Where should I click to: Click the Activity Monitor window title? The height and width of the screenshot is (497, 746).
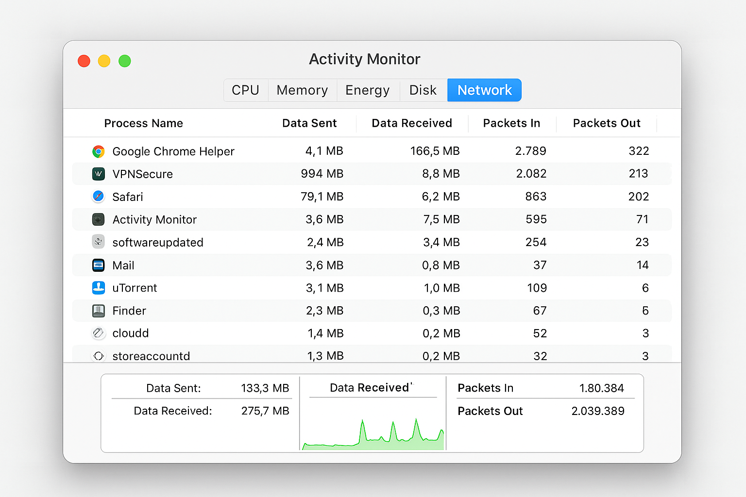point(365,59)
